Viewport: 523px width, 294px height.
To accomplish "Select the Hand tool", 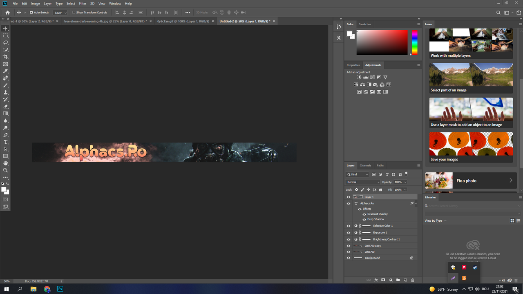I will tap(5, 163).
